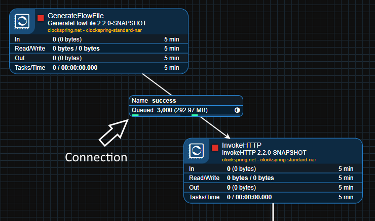The width and height of the screenshot is (375, 221).
Task: Click the success connection name label
Action: [164, 101]
